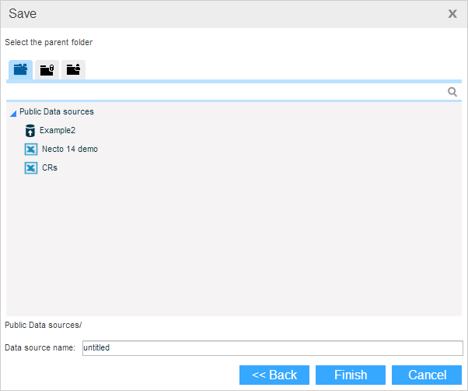Image resolution: width=468 pixels, height=391 pixels.
Task: Pick the CRs data source label
Action: (x=49, y=167)
